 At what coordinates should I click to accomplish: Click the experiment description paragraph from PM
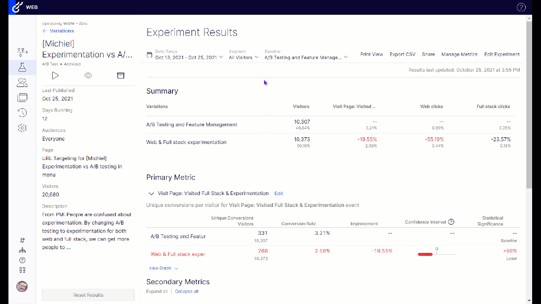click(x=87, y=231)
